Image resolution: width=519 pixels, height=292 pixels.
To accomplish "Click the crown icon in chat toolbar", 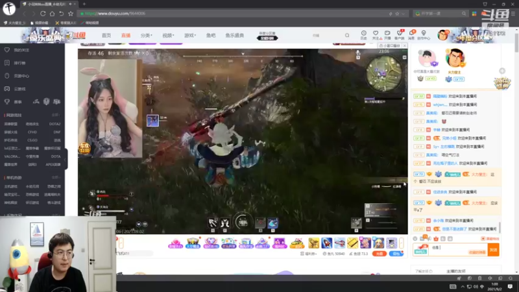I will coord(436,239).
